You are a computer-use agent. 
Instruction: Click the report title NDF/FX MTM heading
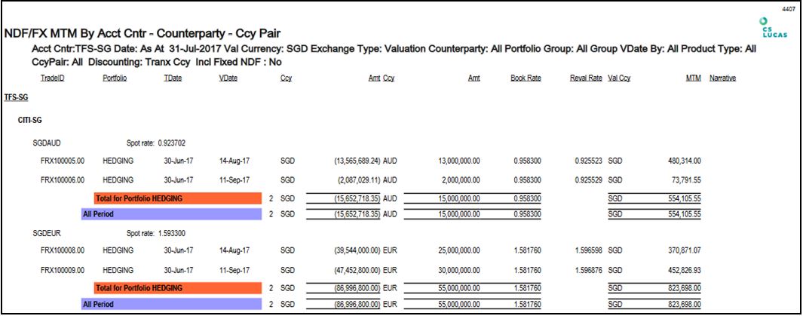pos(146,33)
